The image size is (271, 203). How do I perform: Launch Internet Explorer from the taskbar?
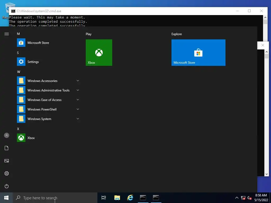(x=130, y=198)
